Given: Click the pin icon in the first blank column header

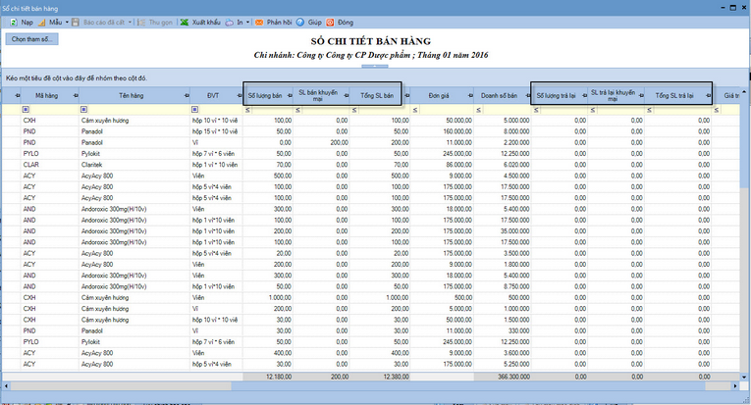Looking at the screenshot, I should 18,96.
